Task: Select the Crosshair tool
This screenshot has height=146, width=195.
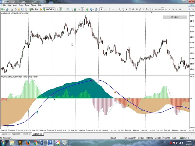Action: pyautogui.click(x=105, y=9)
